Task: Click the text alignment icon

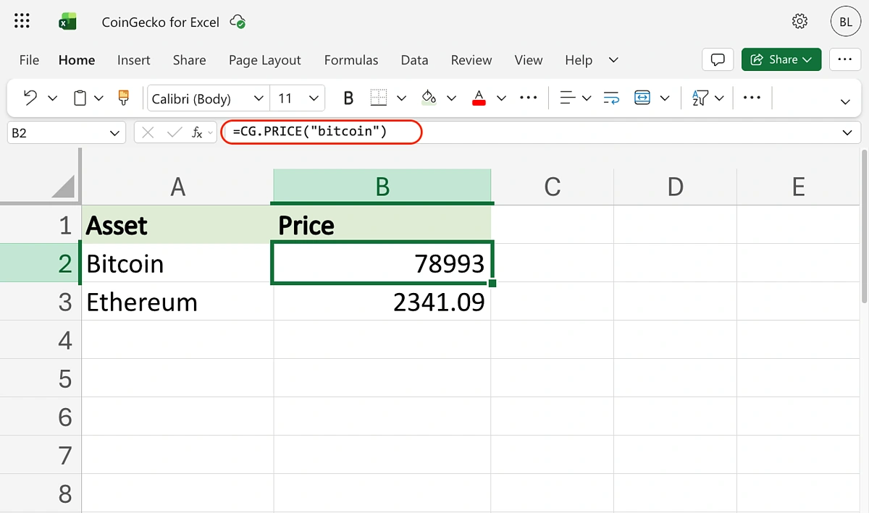Action: [568, 98]
